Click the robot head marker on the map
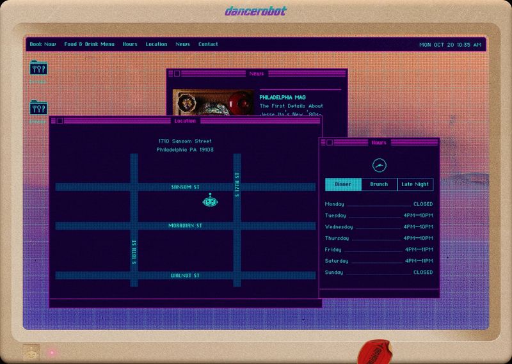Viewport: 512px width, 364px height. [210, 200]
